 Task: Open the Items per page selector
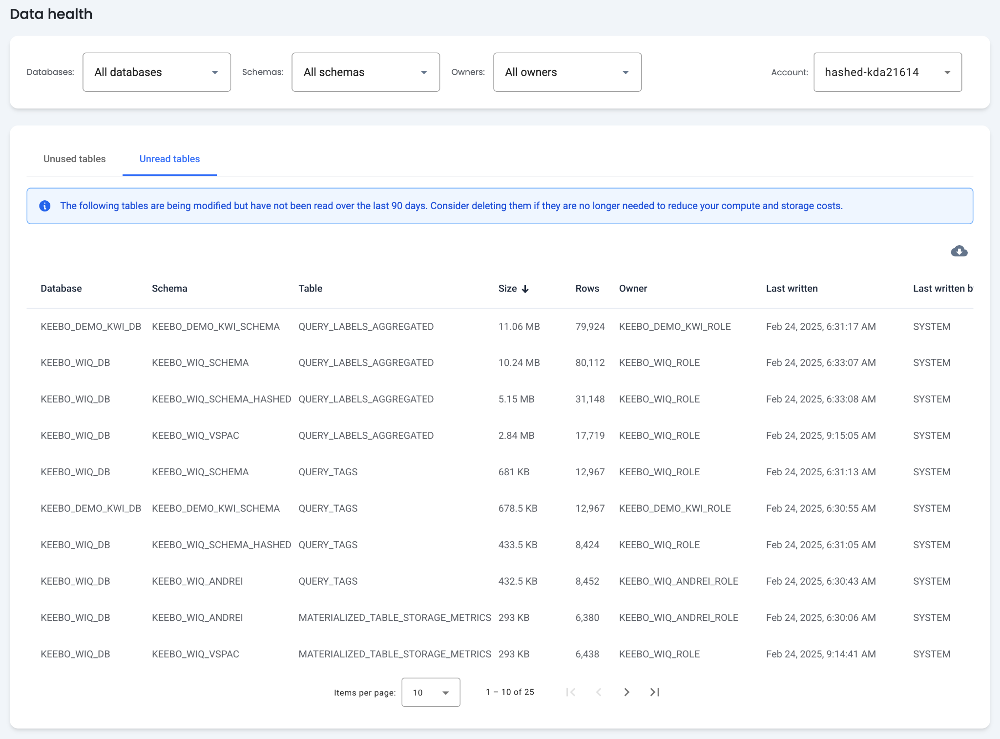pos(430,692)
